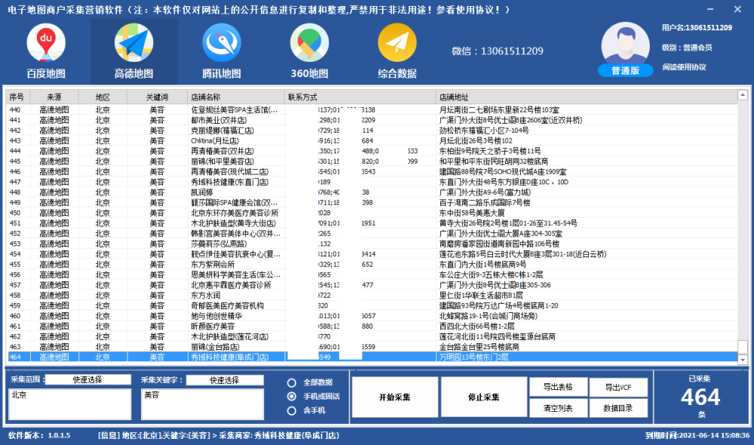Select row 450 北京东环亦美医疗美容诊所
This screenshot has height=445, width=754.
[x=372, y=213]
